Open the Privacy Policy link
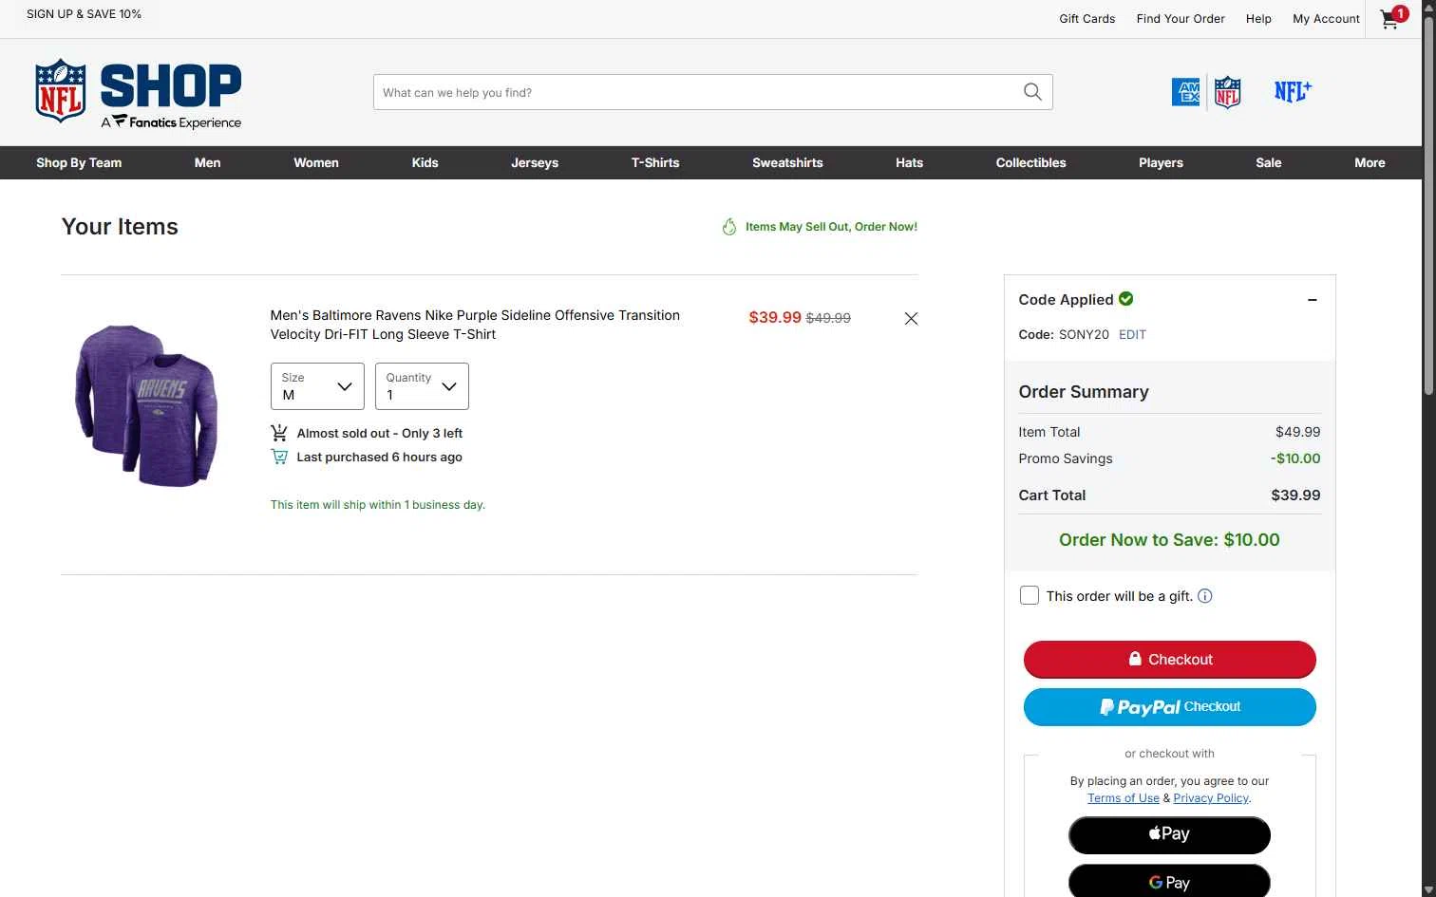This screenshot has width=1436, height=897. [x=1211, y=798]
